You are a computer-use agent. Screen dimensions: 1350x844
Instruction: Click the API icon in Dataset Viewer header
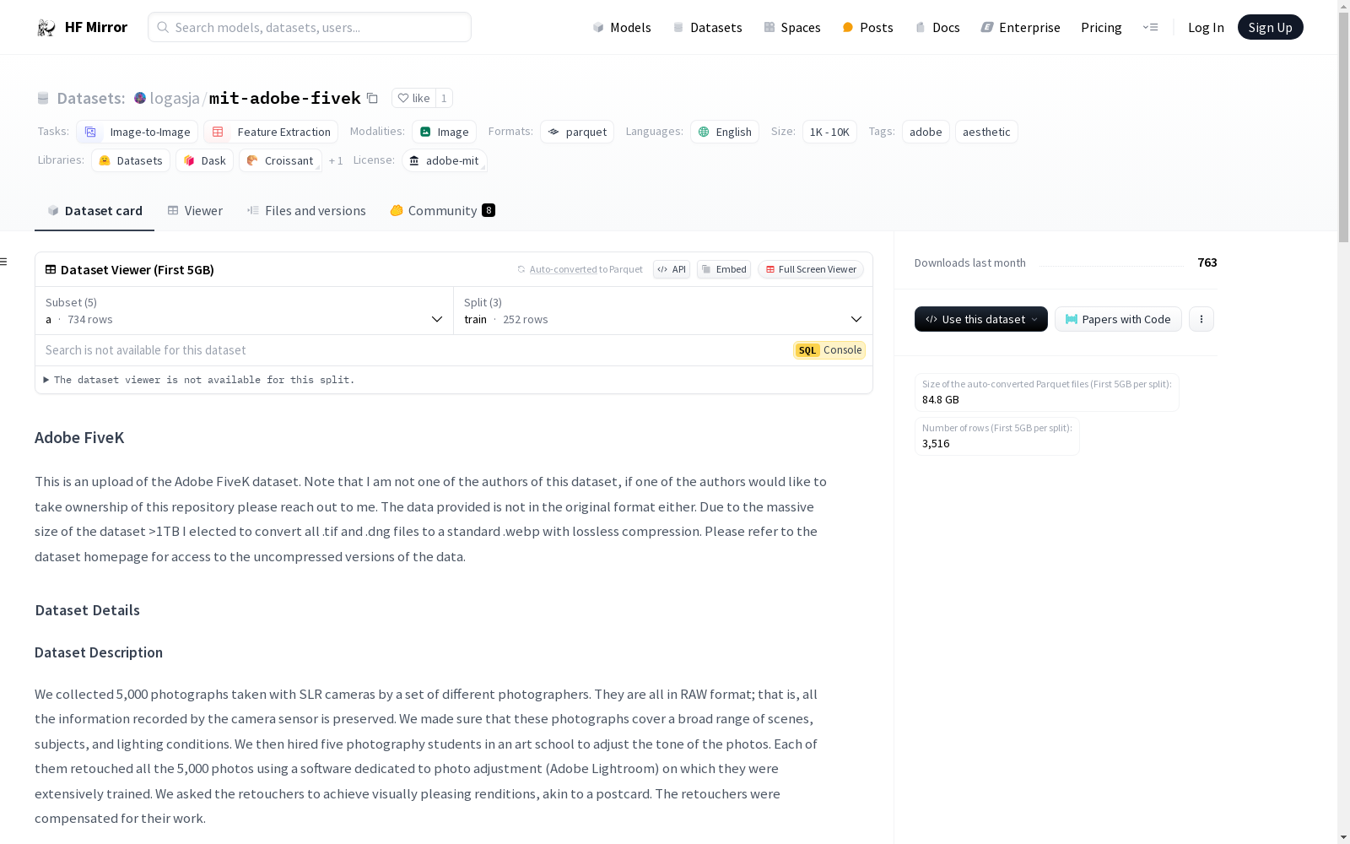671,269
